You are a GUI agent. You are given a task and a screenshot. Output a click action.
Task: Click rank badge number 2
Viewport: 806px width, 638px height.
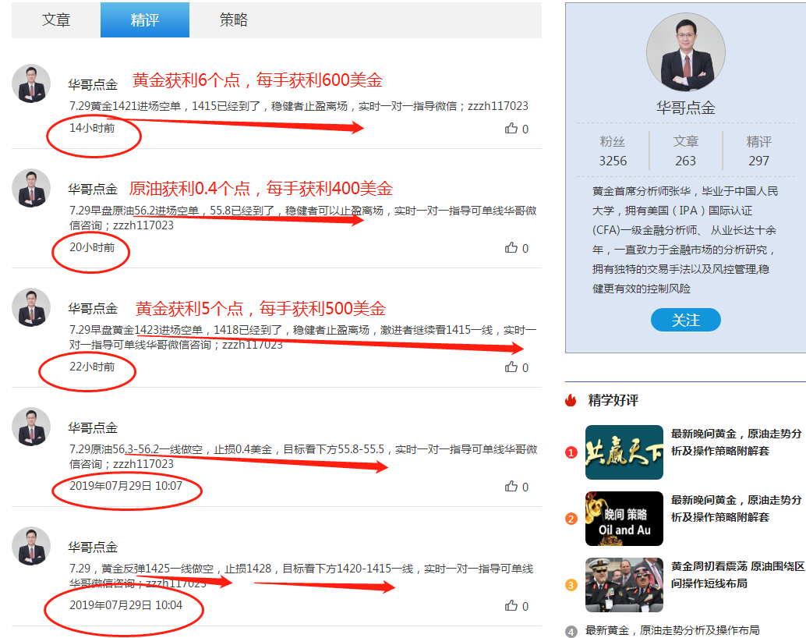pos(571,519)
